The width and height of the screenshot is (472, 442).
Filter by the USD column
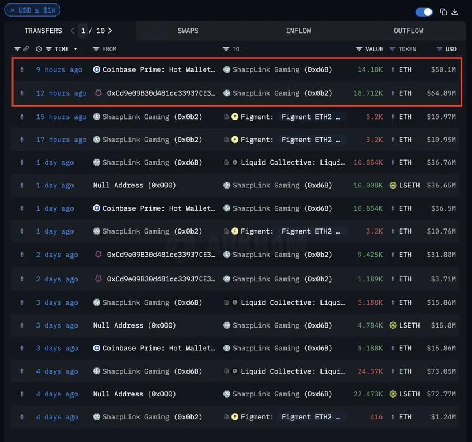coord(440,49)
